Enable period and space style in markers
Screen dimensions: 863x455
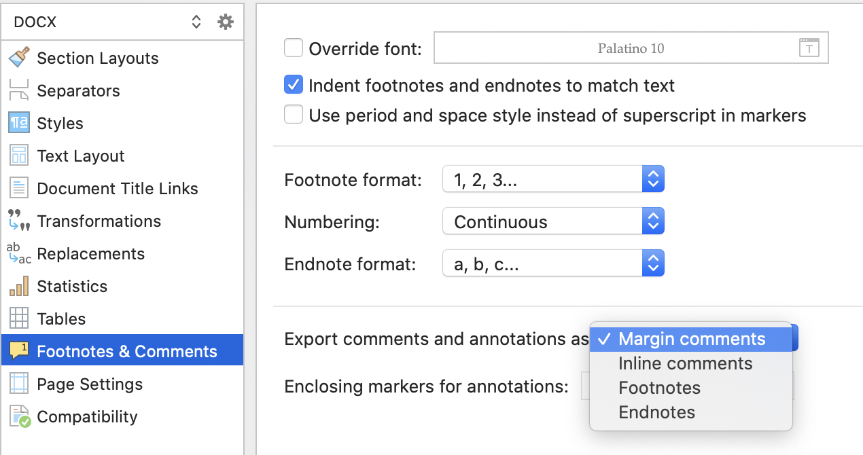coord(294,115)
